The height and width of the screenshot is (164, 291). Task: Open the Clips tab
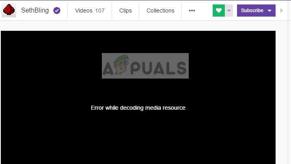click(x=125, y=11)
